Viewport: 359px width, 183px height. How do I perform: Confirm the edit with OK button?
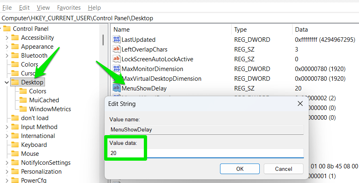[x=239, y=169]
